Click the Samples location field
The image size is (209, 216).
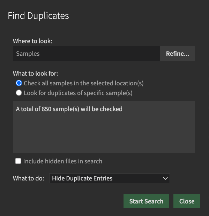pyautogui.click(x=87, y=54)
